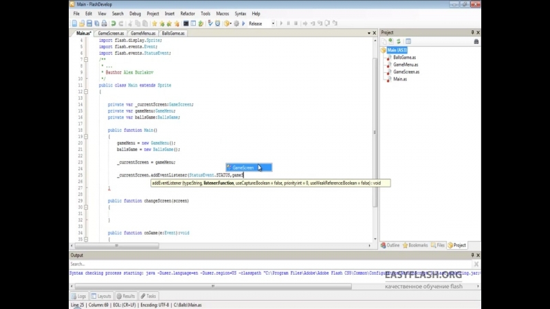Select GameScreen in the autocomplete popup
550x309 pixels.
pyautogui.click(x=249, y=168)
